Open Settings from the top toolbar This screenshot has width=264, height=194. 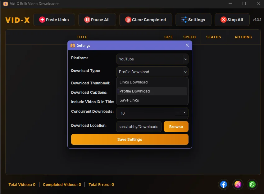[x=193, y=20]
